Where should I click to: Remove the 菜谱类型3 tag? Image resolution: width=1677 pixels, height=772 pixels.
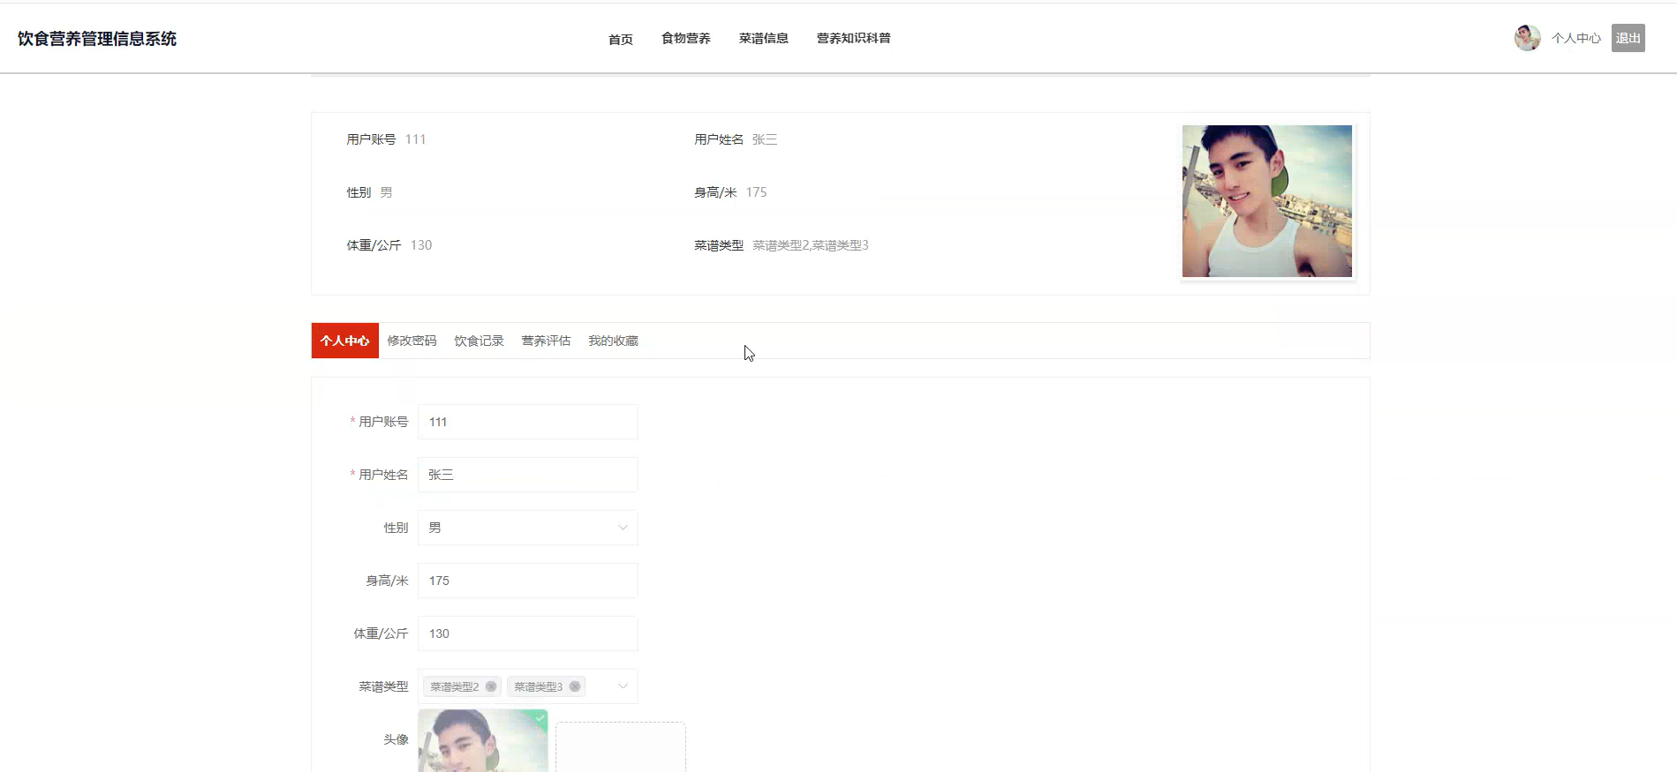pos(575,686)
